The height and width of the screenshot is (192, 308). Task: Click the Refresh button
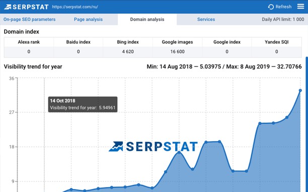(x=280, y=7)
